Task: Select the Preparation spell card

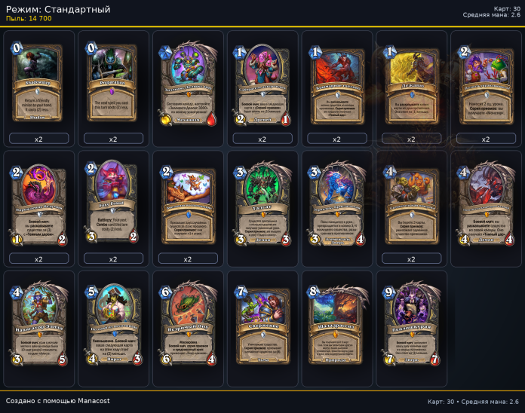Action: click(x=112, y=82)
